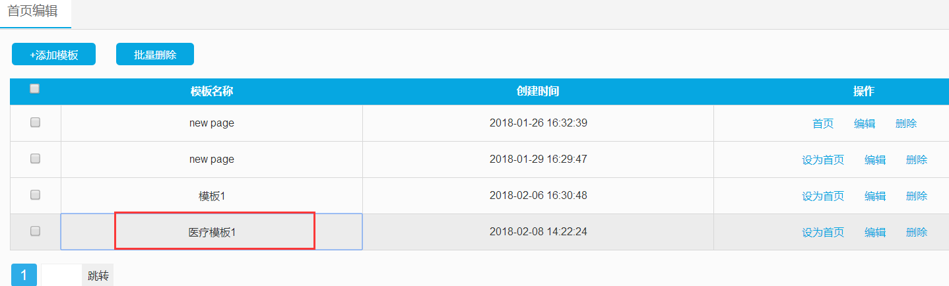Set 模板1 as homepage via 设为首页

(823, 196)
